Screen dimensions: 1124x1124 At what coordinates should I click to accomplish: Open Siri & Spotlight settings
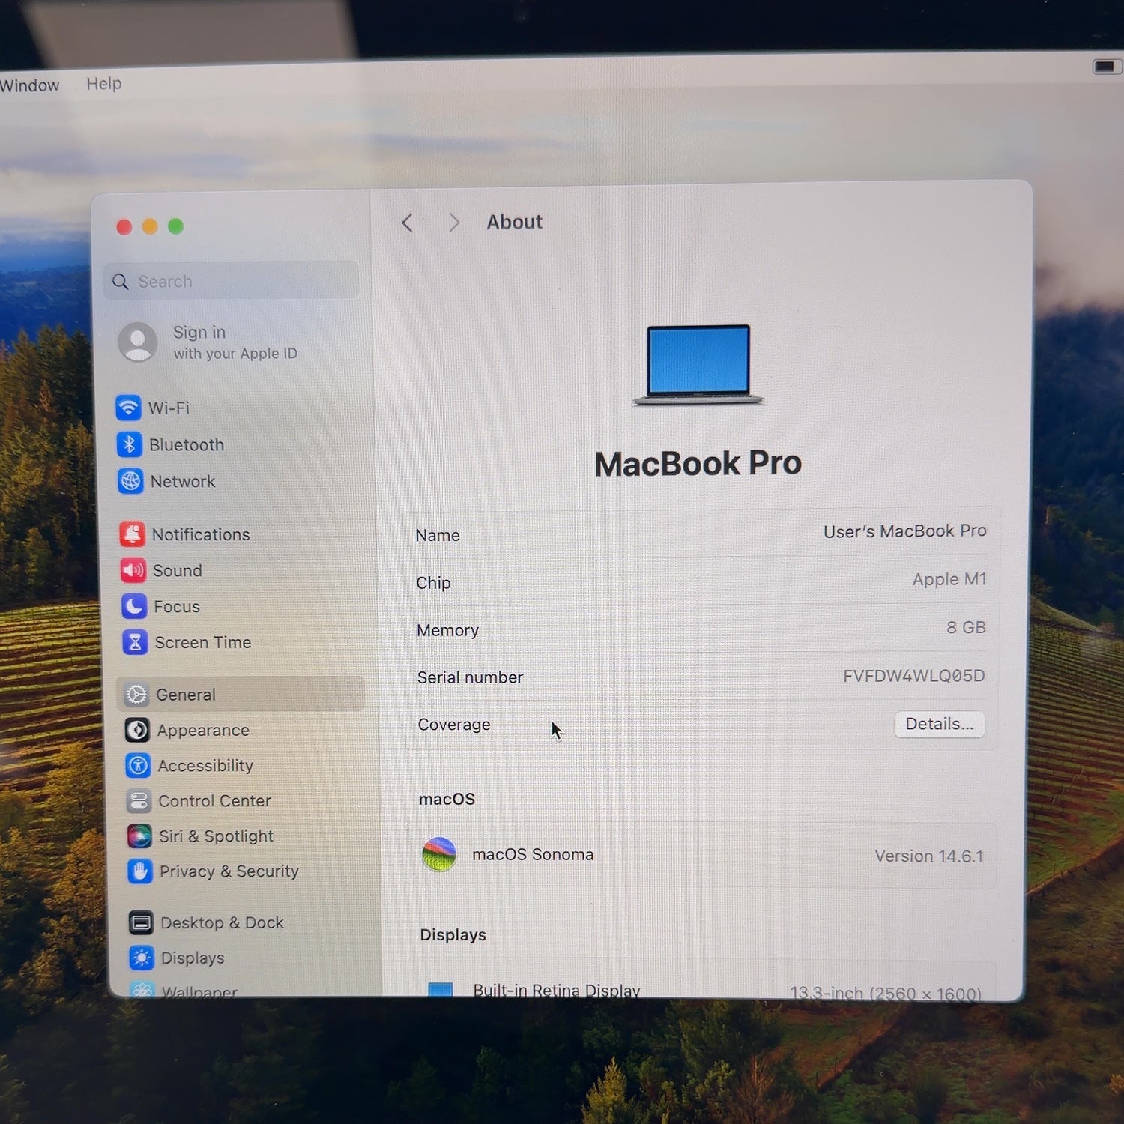[x=201, y=836]
